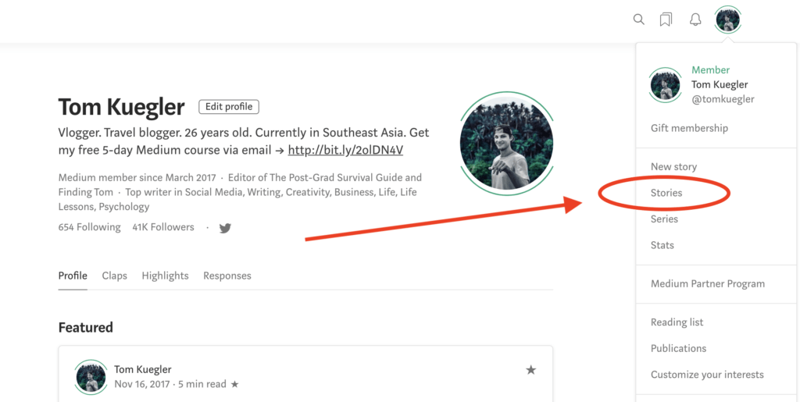Click the star icon on featured card

tap(530, 370)
